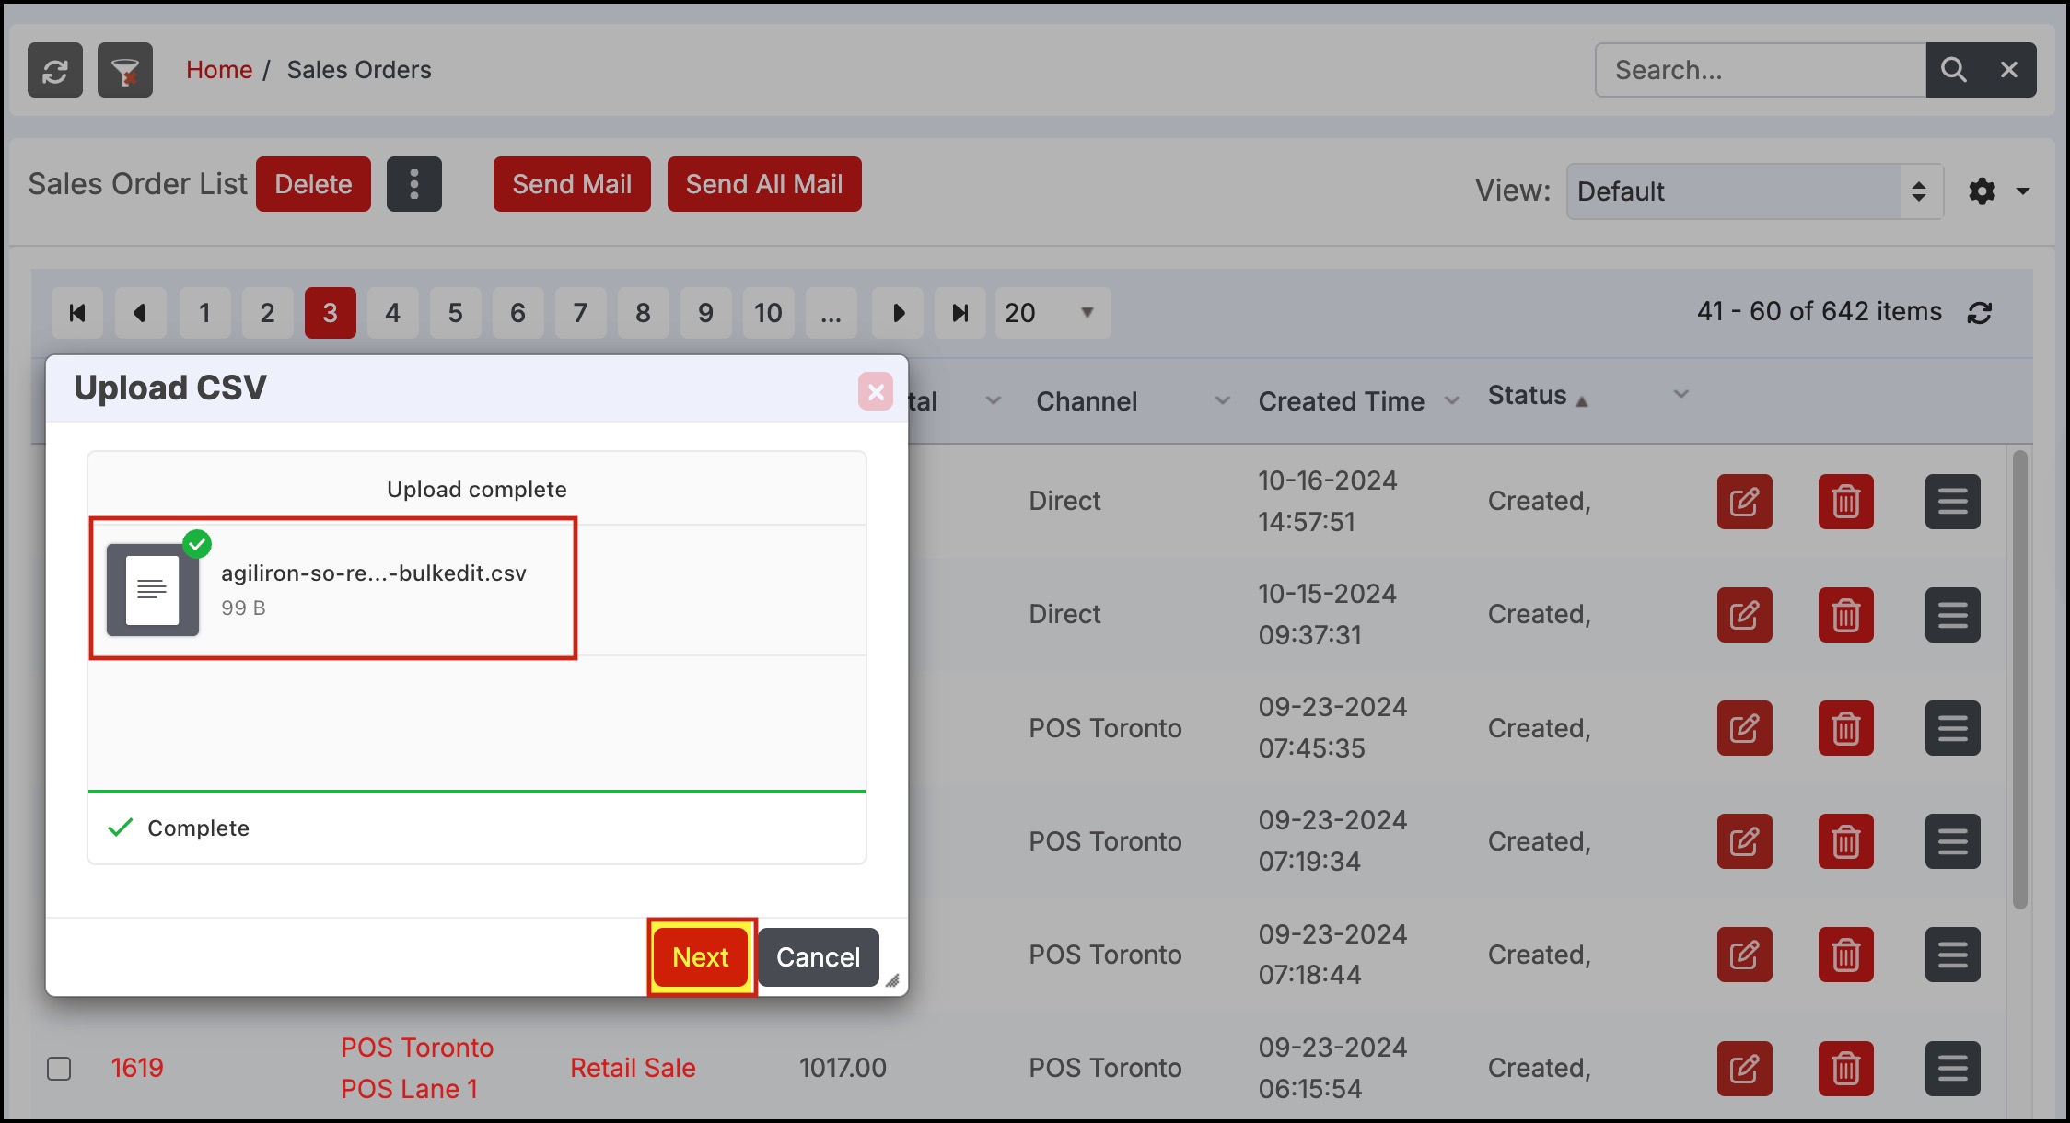Go to last page arrow in pager
The height and width of the screenshot is (1123, 2070).
pos(959,313)
